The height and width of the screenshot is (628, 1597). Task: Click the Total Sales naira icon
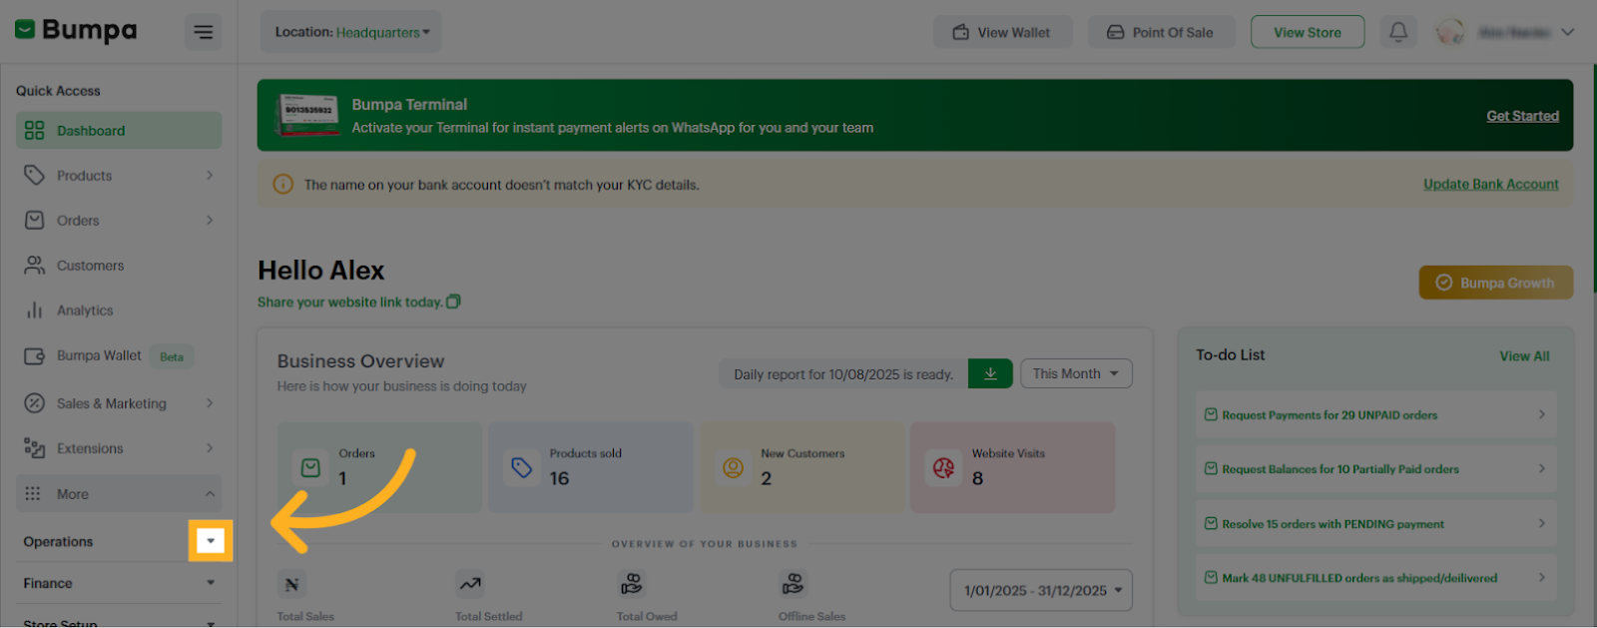click(x=291, y=585)
